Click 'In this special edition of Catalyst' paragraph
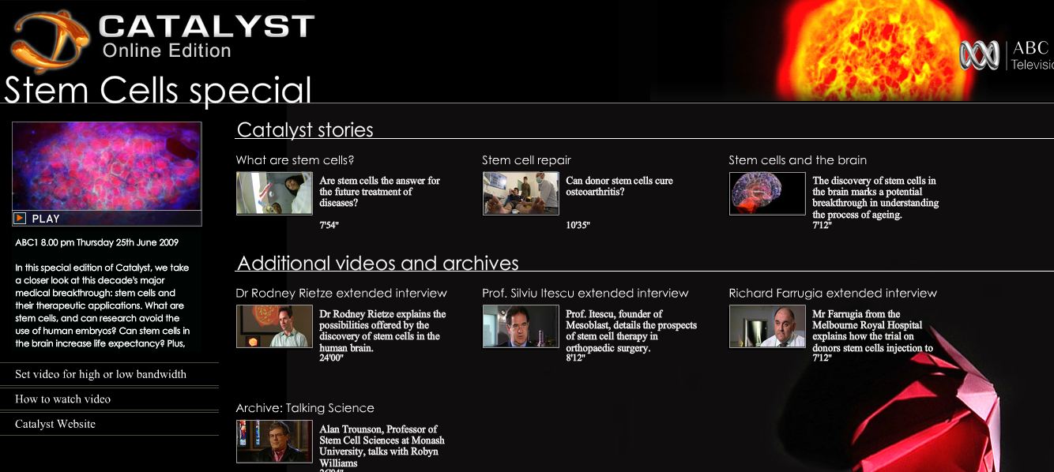The height and width of the screenshot is (472, 1054). click(x=103, y=305)
